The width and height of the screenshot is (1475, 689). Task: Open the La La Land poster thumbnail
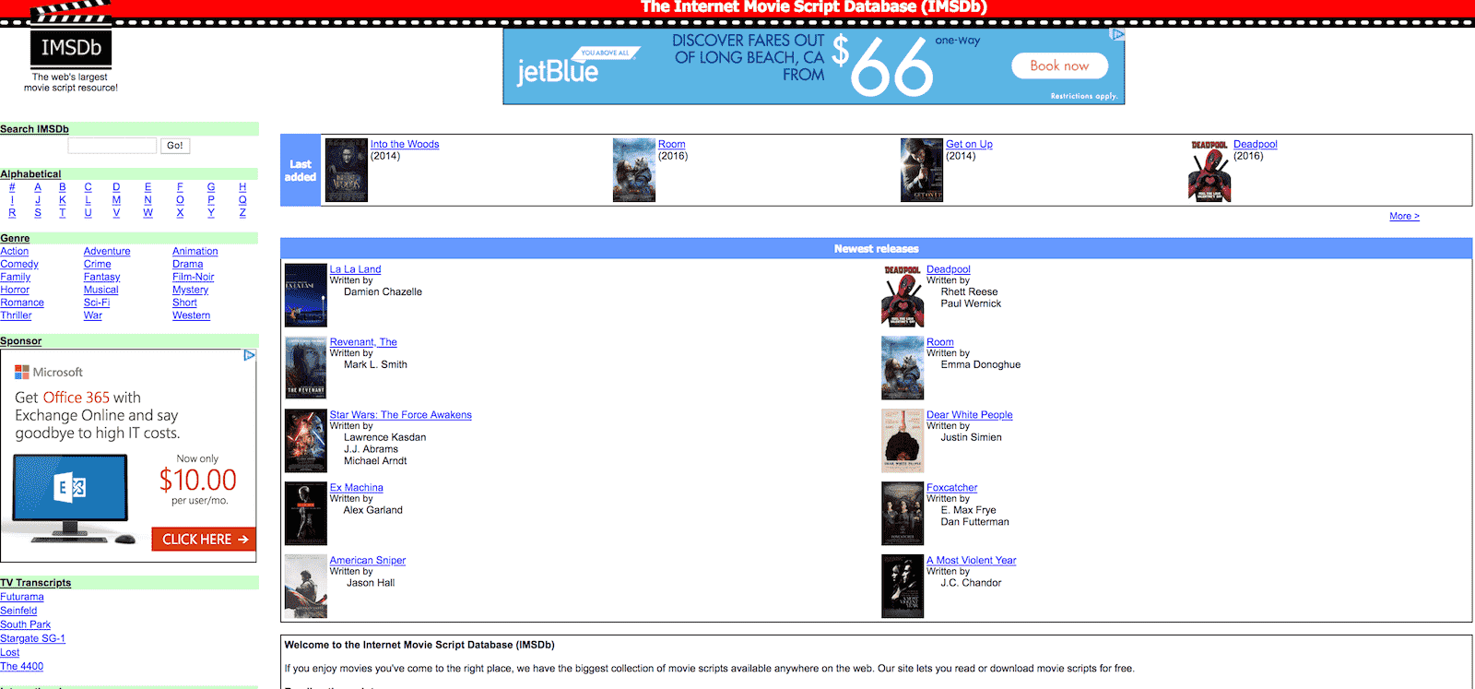(306, 295)
